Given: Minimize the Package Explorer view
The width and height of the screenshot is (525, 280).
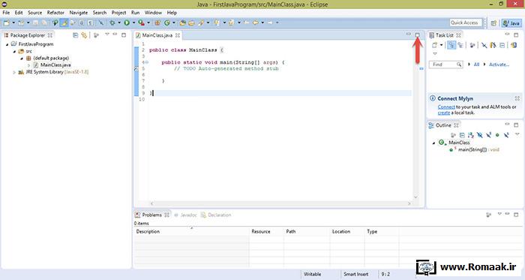Looking at the screenshot, I should pyautogui.click(x=115, y=35).
